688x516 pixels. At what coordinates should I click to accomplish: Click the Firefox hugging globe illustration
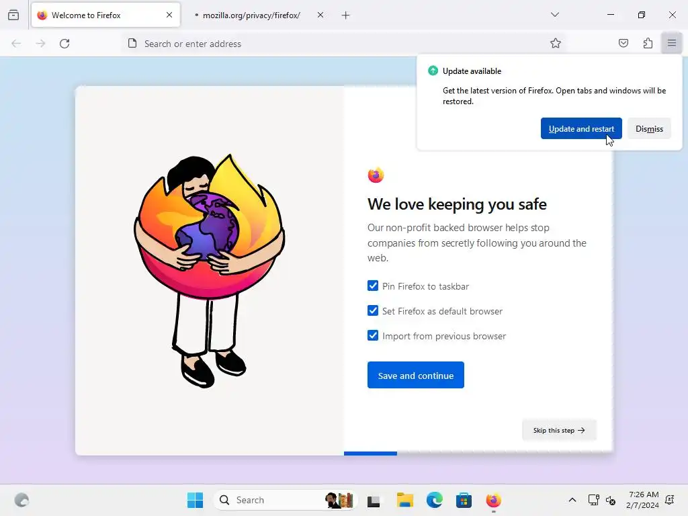[x=210, y=271]
